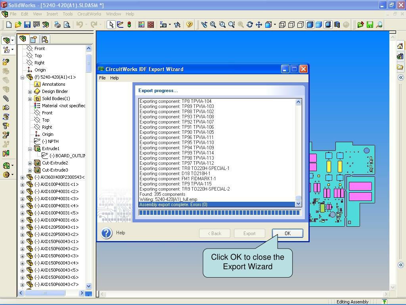The image size is (406, 305).
Task: Click the yellow question mark Help icon
Action: click(190, 25)
